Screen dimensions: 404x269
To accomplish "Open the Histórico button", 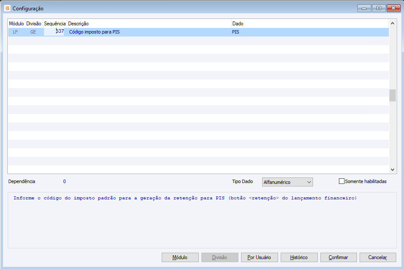I will tap(299, 257).
